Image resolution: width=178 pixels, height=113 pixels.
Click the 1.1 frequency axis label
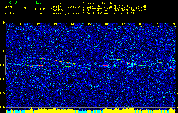2,37
